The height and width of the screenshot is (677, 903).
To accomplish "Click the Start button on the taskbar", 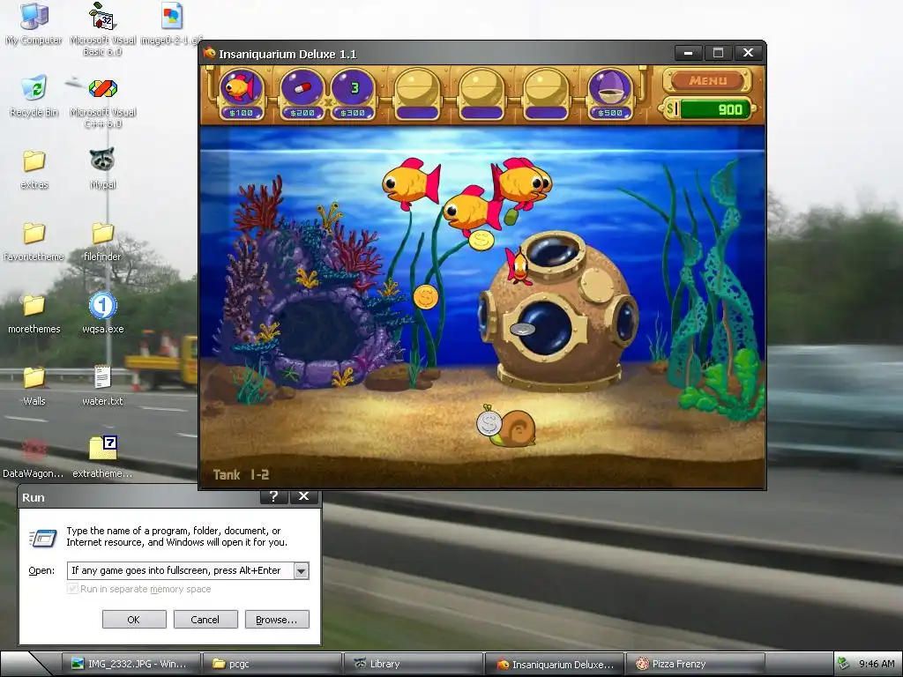I will pos(24,664).
